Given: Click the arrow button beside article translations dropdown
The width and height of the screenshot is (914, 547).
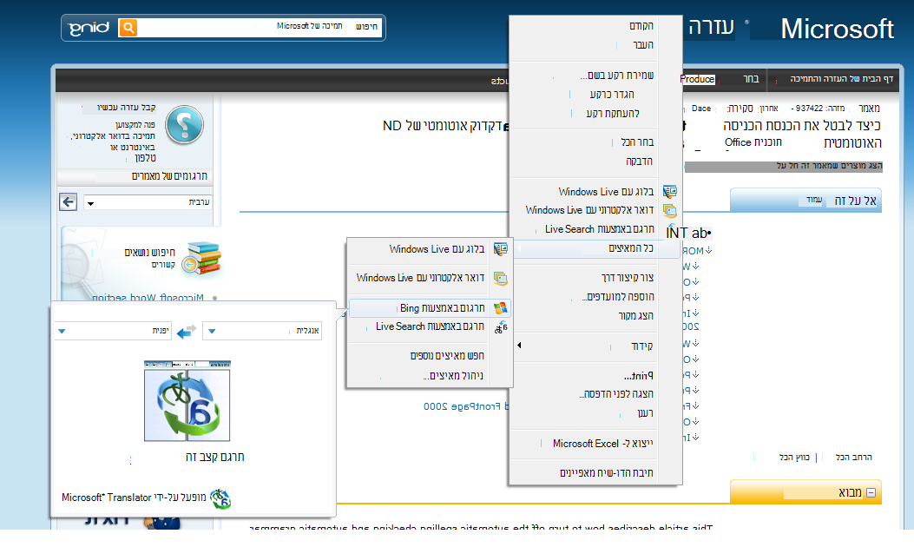Looking at the screenshot, I should coord(69,202).
